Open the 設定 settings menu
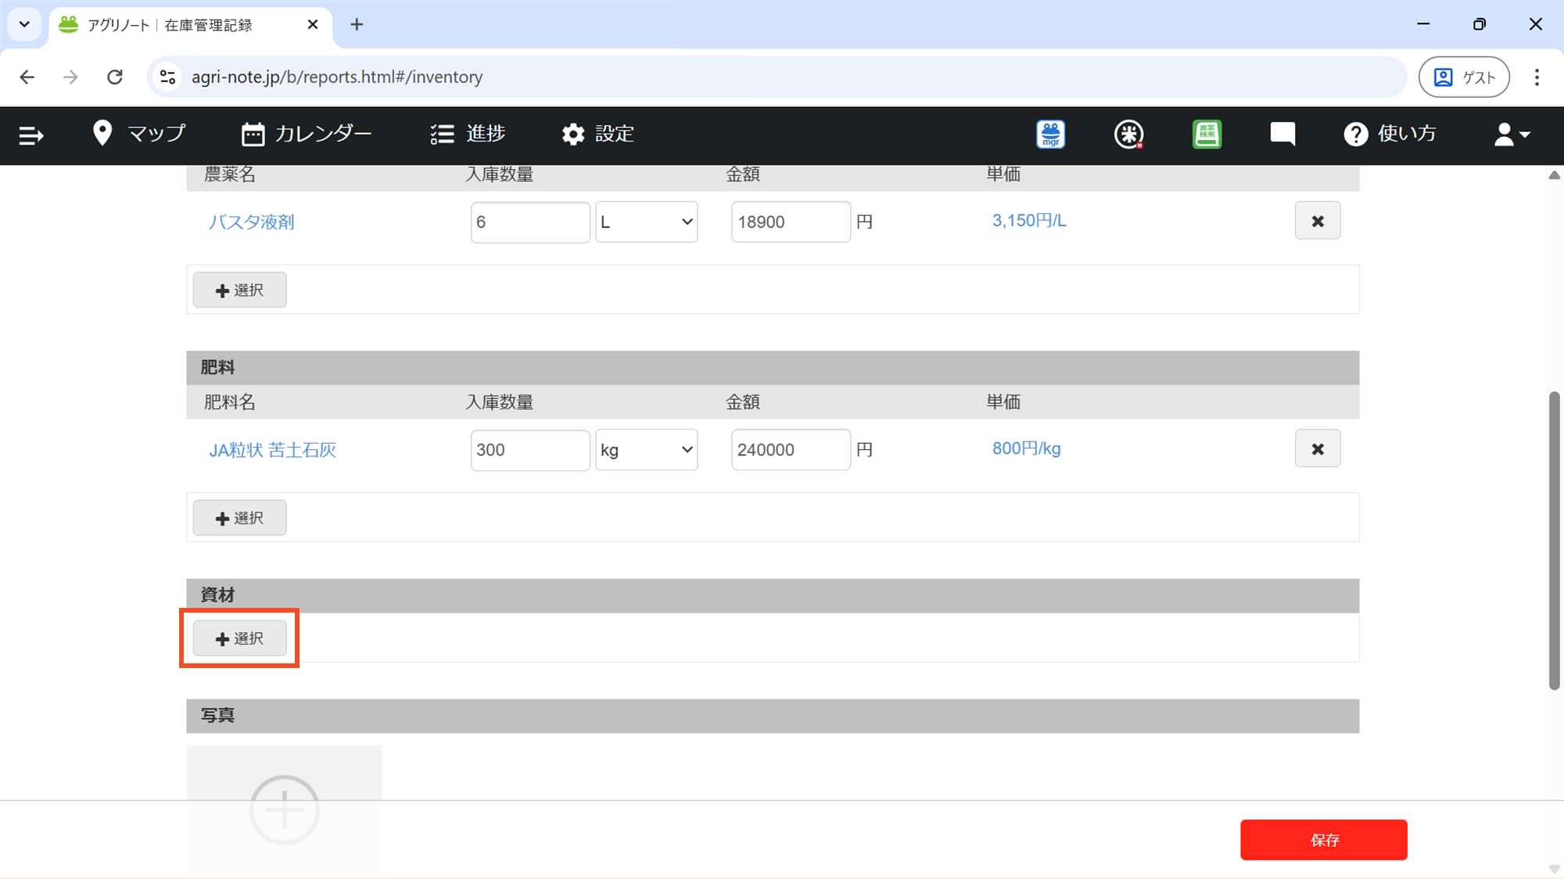This screenshot has width=1564, height=879. pyautogui.click(x=597, y=134)
